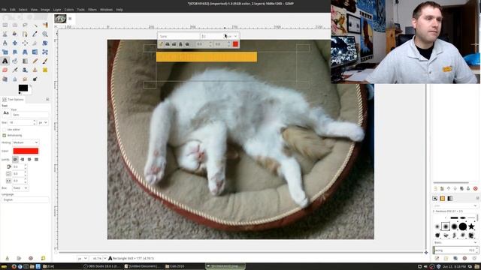Select the Cage Transform tool
Image resolution: width=481 pixels, height=270 pixels.
click(x=45, y=52)
